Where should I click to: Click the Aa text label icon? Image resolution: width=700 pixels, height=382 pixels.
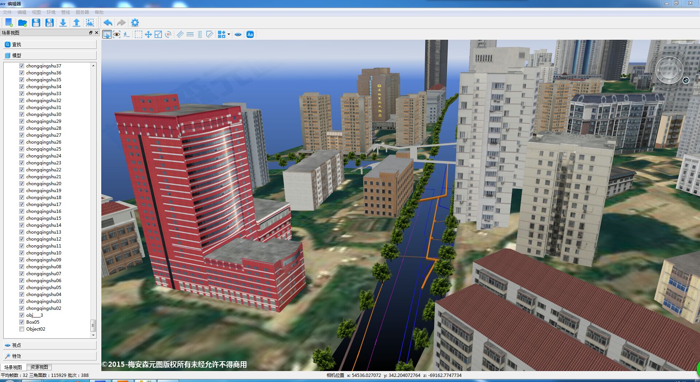point(250,35)
